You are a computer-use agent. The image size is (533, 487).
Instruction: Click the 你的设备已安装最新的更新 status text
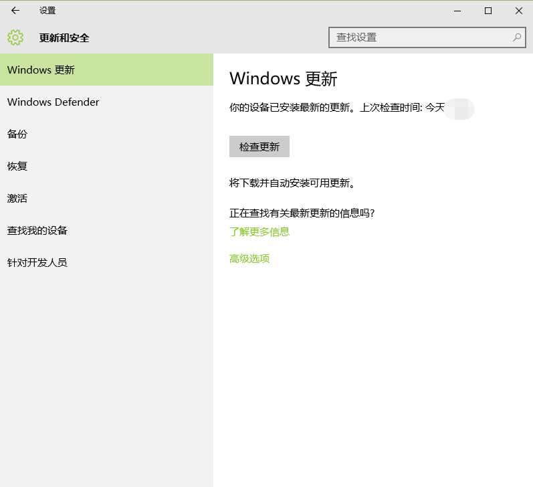click(292, 108)
